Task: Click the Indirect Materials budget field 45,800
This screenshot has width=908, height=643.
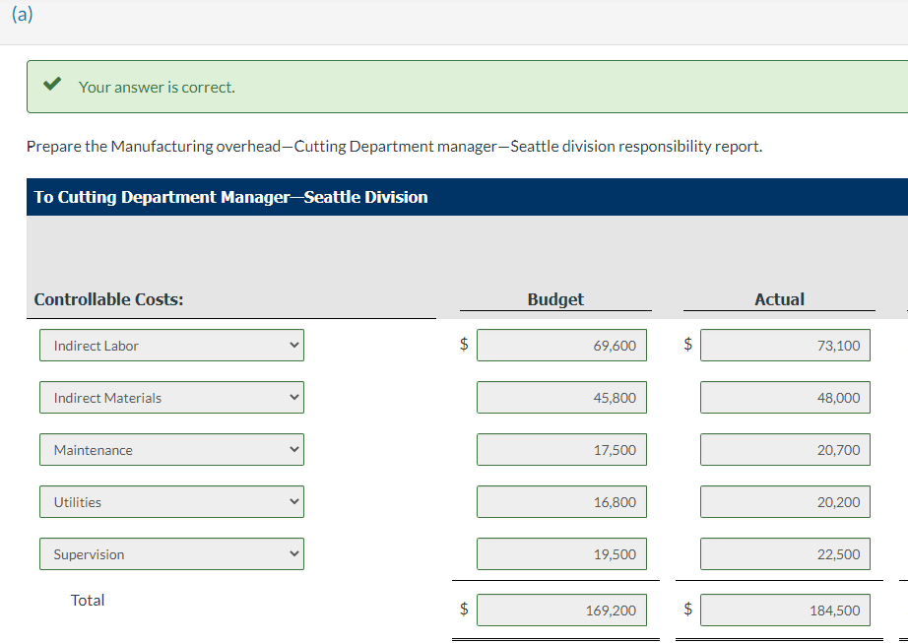Action: point(561,397)
